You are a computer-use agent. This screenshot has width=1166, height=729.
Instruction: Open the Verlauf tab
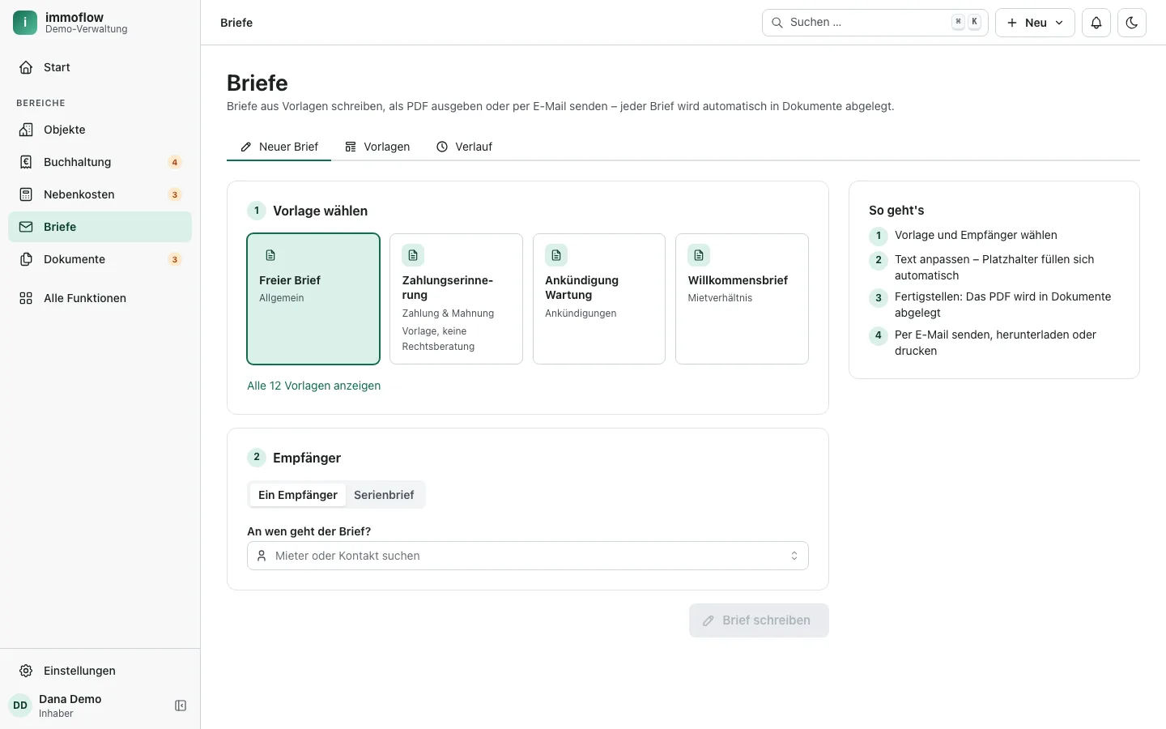464,147
